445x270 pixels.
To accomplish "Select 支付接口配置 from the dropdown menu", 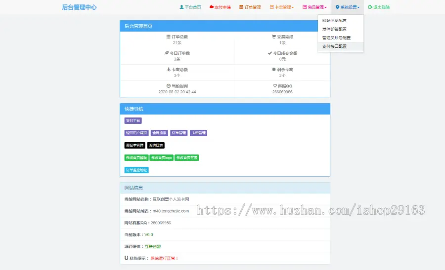I will (341, 46).
